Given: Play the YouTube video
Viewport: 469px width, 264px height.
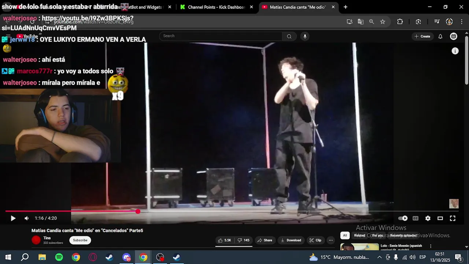Looking at the screenshot, I should tap(13, 218).
